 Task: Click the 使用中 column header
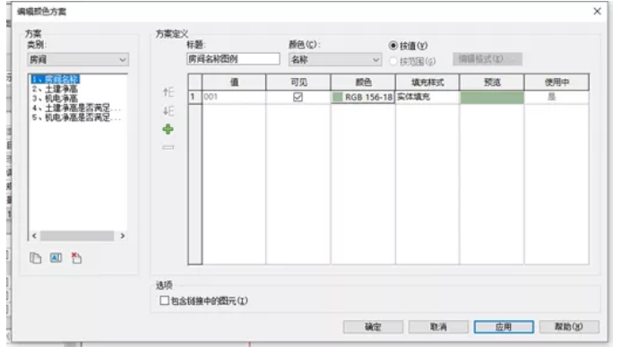[556, 82]
